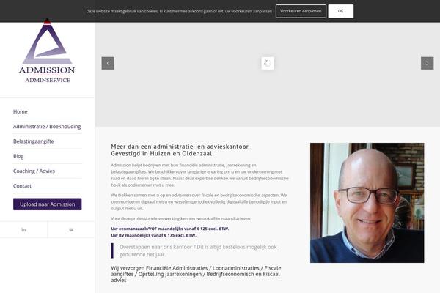This screenshot has width=440, height=293.
Task: Go to the Home menu item
Action: (x=21, y=111)
